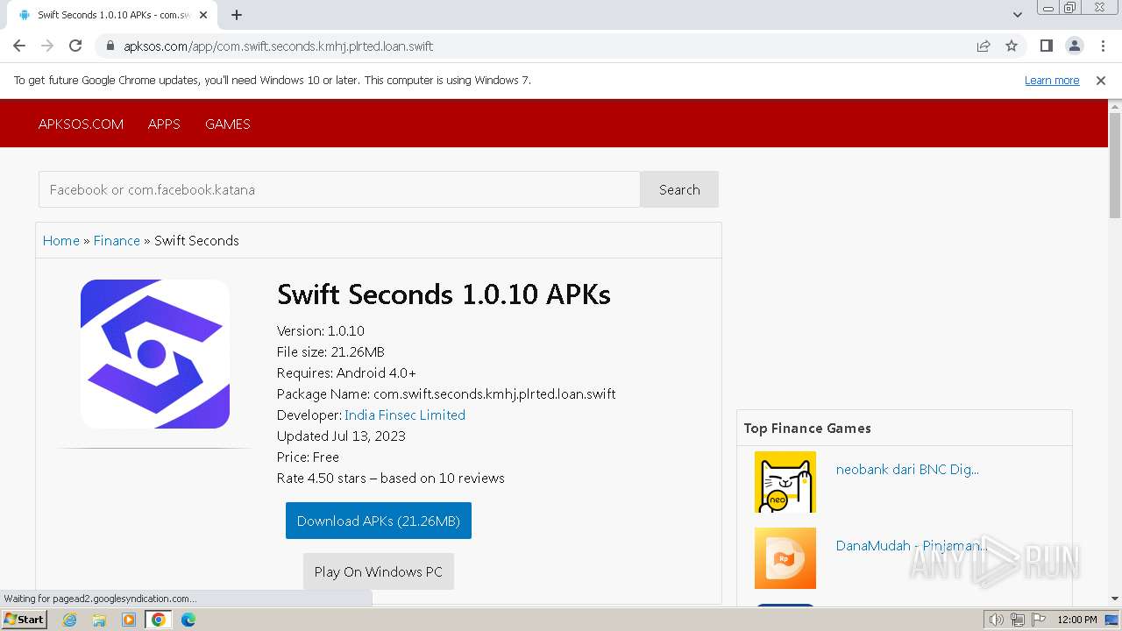The height and width of the screenshot is (631, 1122).
Task: Expand the tab search dropdown arrow
Action: (x=1017, y=15)
